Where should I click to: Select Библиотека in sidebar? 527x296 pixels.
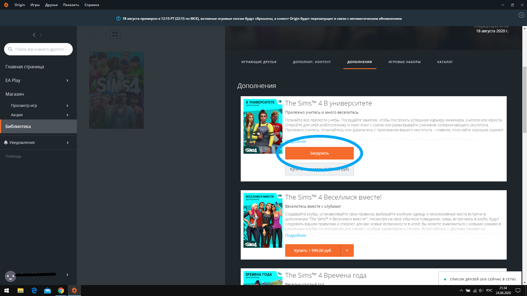pyautogui.click(x=38, y=126)
